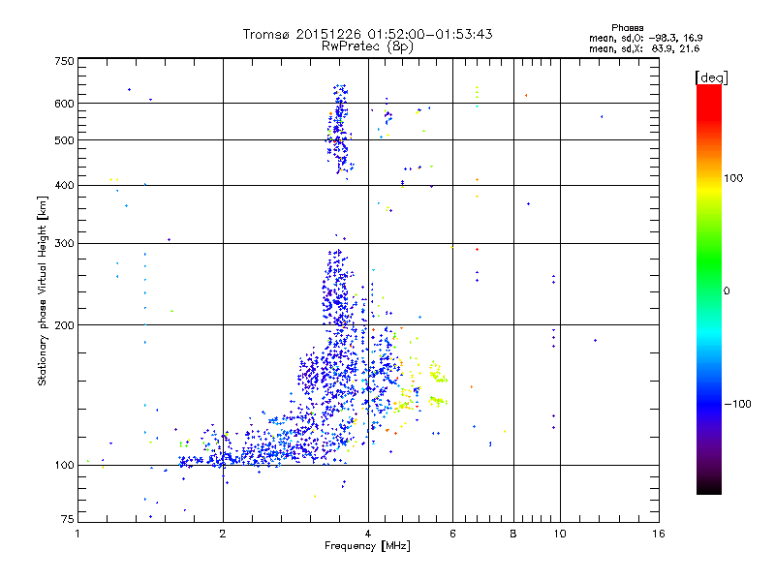Click the "RwPretec (8p)" subtitle

367,46
